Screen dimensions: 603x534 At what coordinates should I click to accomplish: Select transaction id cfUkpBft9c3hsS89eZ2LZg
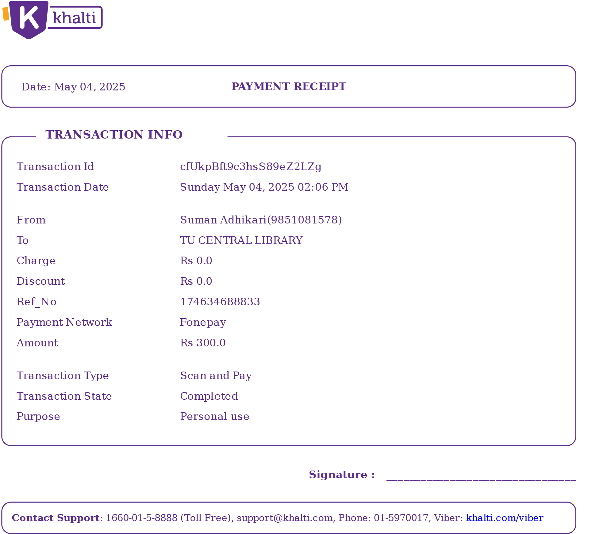click(x=251, y=166)
